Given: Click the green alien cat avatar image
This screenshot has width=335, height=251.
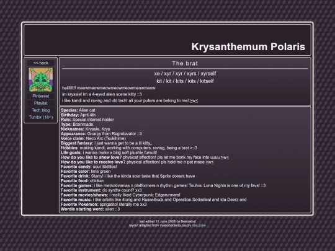Looking at the screenshot, I should [x=40, y=79].
